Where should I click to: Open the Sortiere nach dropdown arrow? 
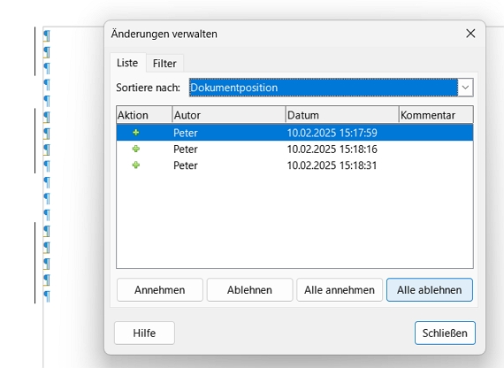pyautogui.click(x=465, y=88)
